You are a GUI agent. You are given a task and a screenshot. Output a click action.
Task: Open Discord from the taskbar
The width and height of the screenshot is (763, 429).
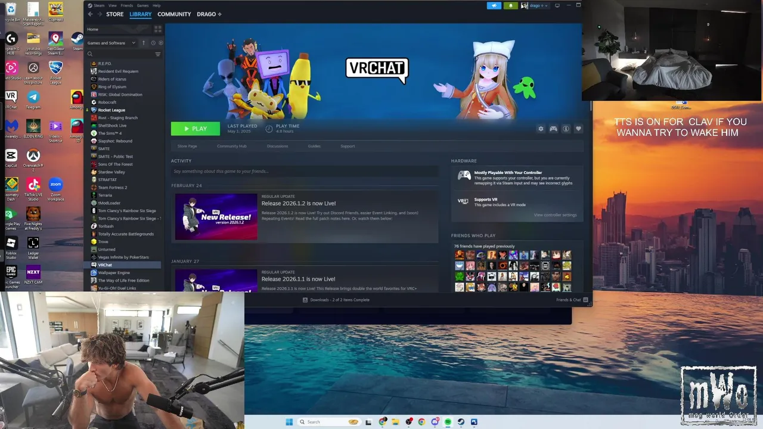pyautogui.click(x=435, y=422)
